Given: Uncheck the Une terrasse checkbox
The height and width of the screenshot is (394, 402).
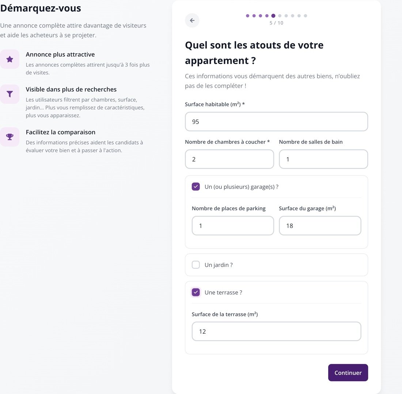Looking at the screenshot, I should (196, 292).
